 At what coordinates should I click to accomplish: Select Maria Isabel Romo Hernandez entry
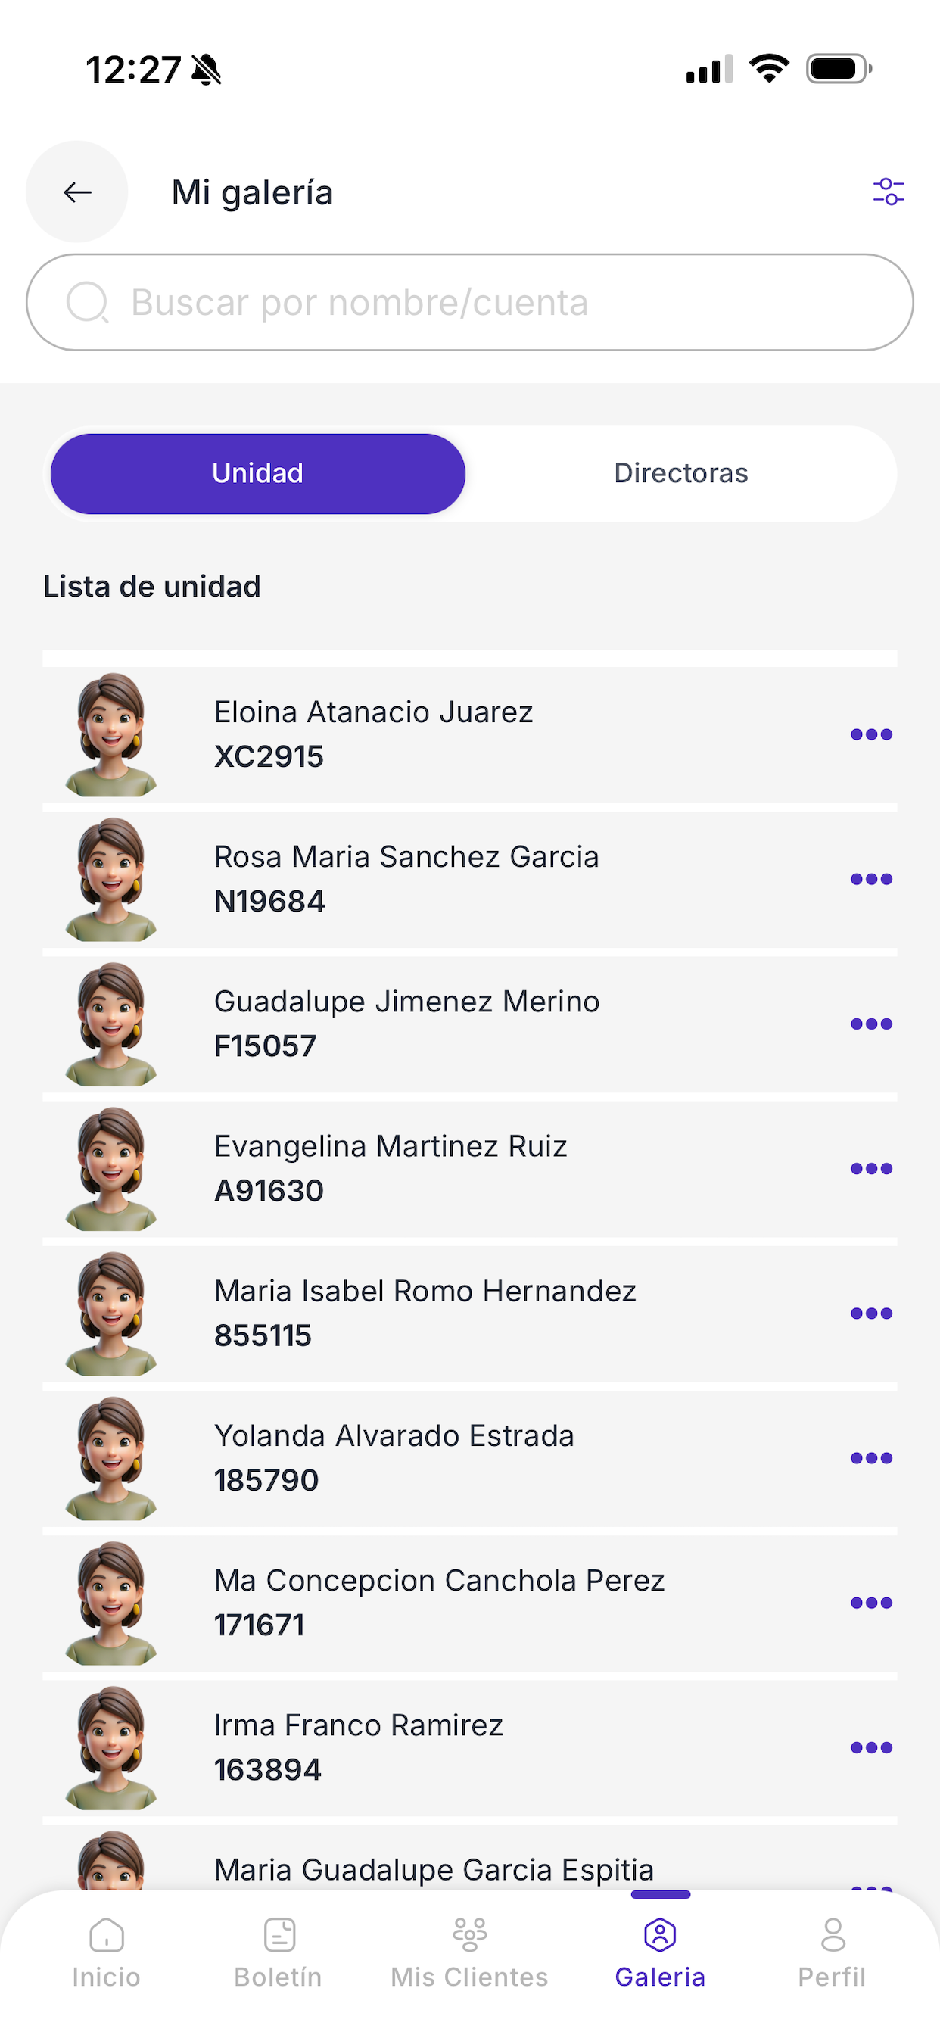[470, 1313]
